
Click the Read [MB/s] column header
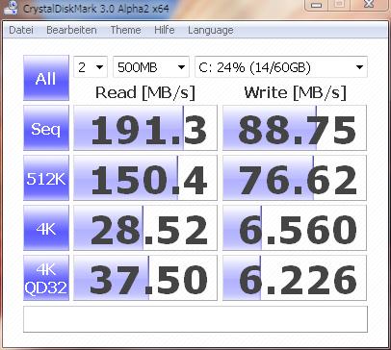tap(145, 92)
